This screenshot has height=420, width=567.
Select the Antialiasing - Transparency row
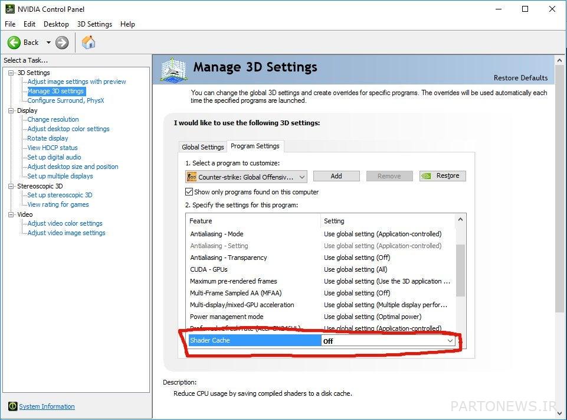tap(321, 258)
